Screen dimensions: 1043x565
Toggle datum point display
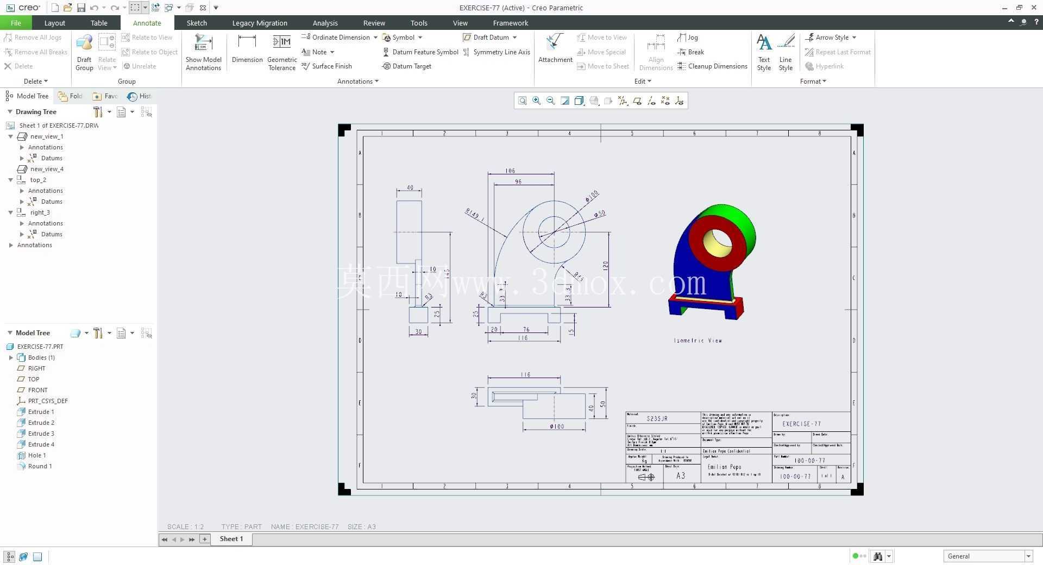[x=665, y=101]
